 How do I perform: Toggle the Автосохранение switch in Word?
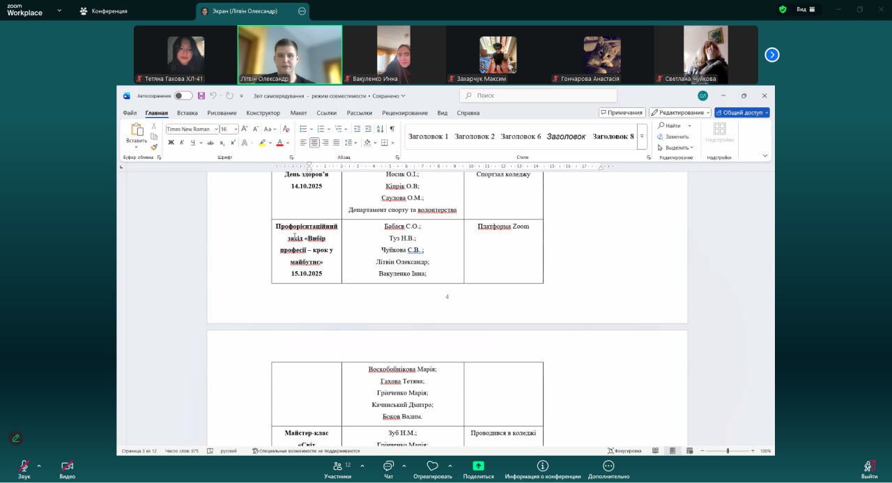pyautogui.click(x=183, y=95)
